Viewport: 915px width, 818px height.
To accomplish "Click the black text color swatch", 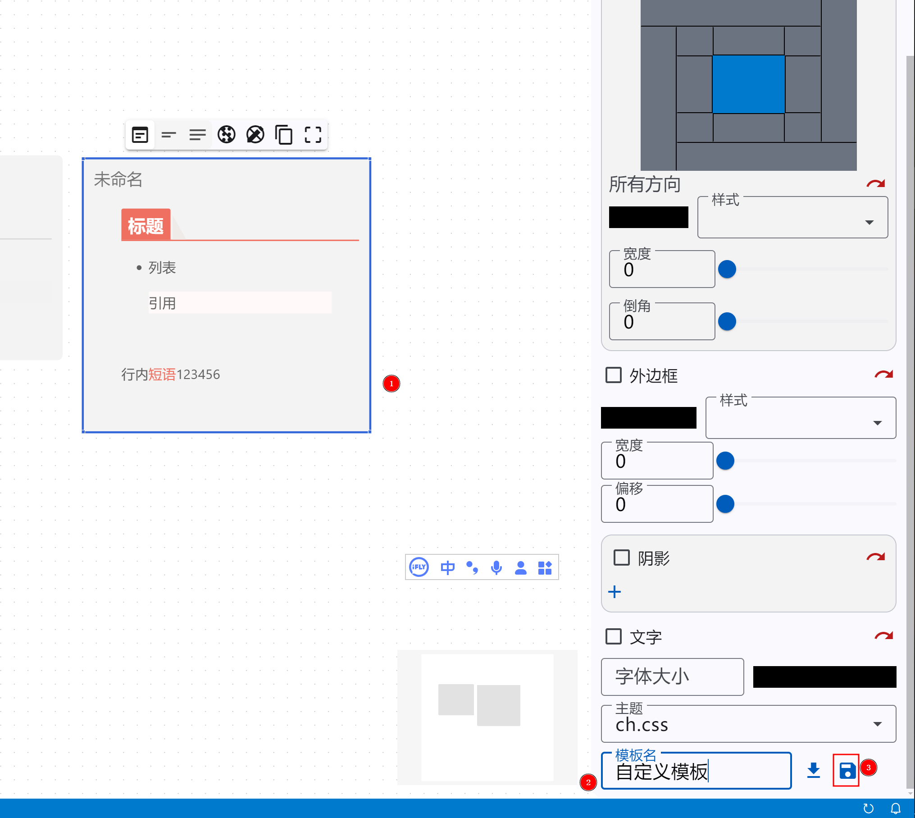I will (824, 676).
